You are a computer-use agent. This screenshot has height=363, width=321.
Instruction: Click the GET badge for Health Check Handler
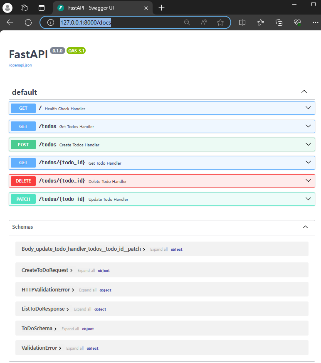click(23, 109)
